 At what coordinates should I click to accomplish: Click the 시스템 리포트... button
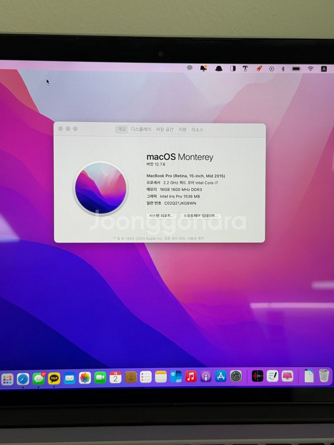[x=162, y=216]
